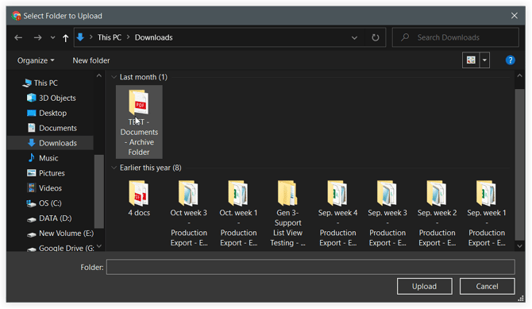Click the Folder name input field
Viewport: 532px width, 309px height.
pyautogui.click(x=310, y=267)
